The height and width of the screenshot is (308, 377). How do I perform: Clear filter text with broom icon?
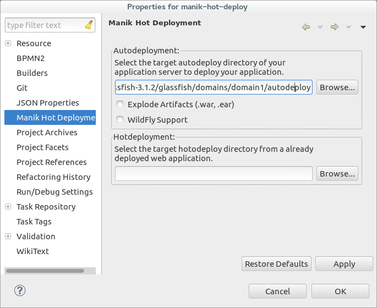[x=89, y=25]
